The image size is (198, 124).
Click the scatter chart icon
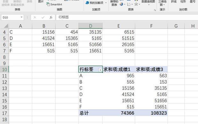[x=129, y=4]
